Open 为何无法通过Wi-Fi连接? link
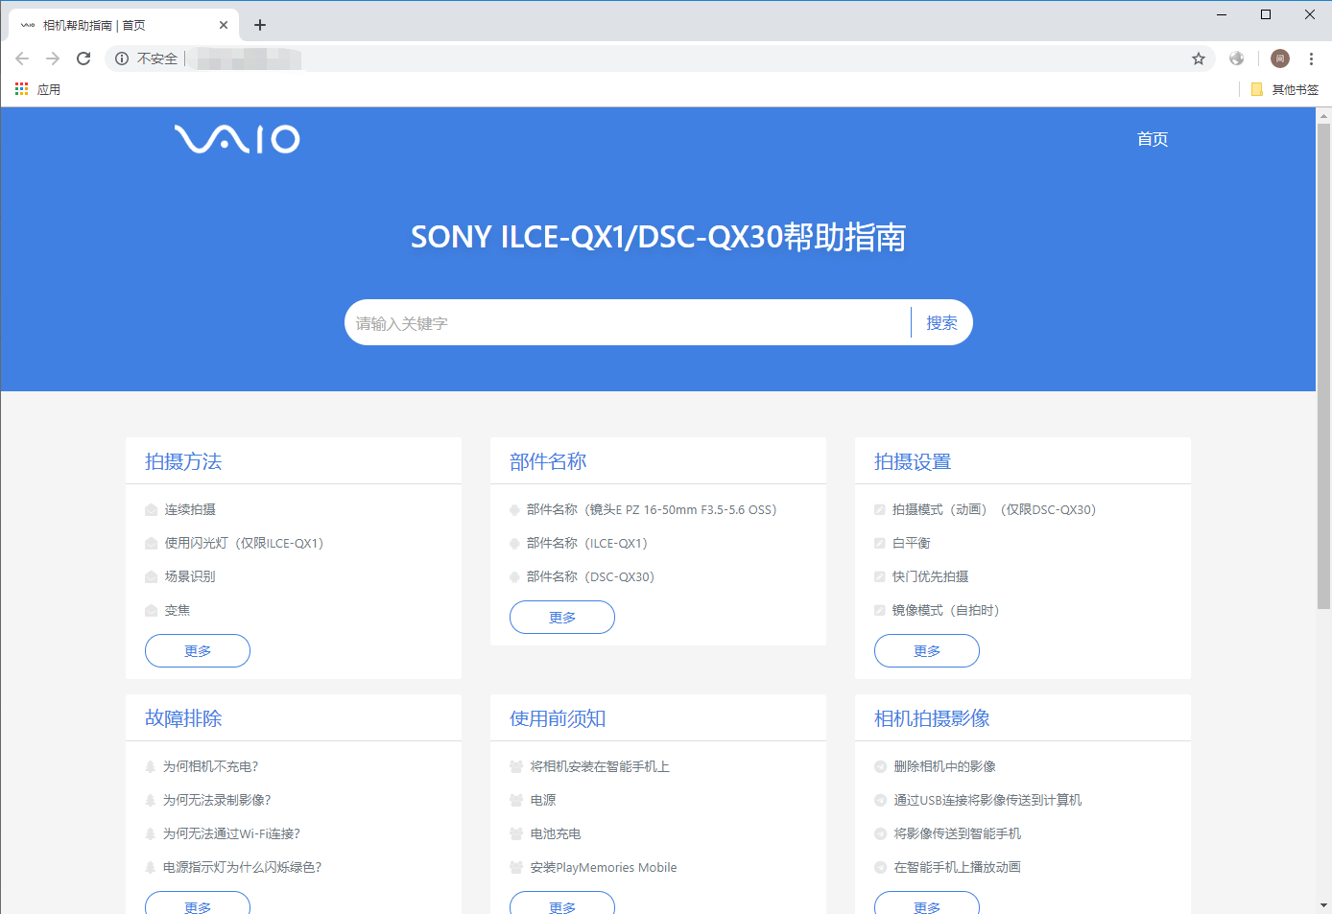 (231, 834)
